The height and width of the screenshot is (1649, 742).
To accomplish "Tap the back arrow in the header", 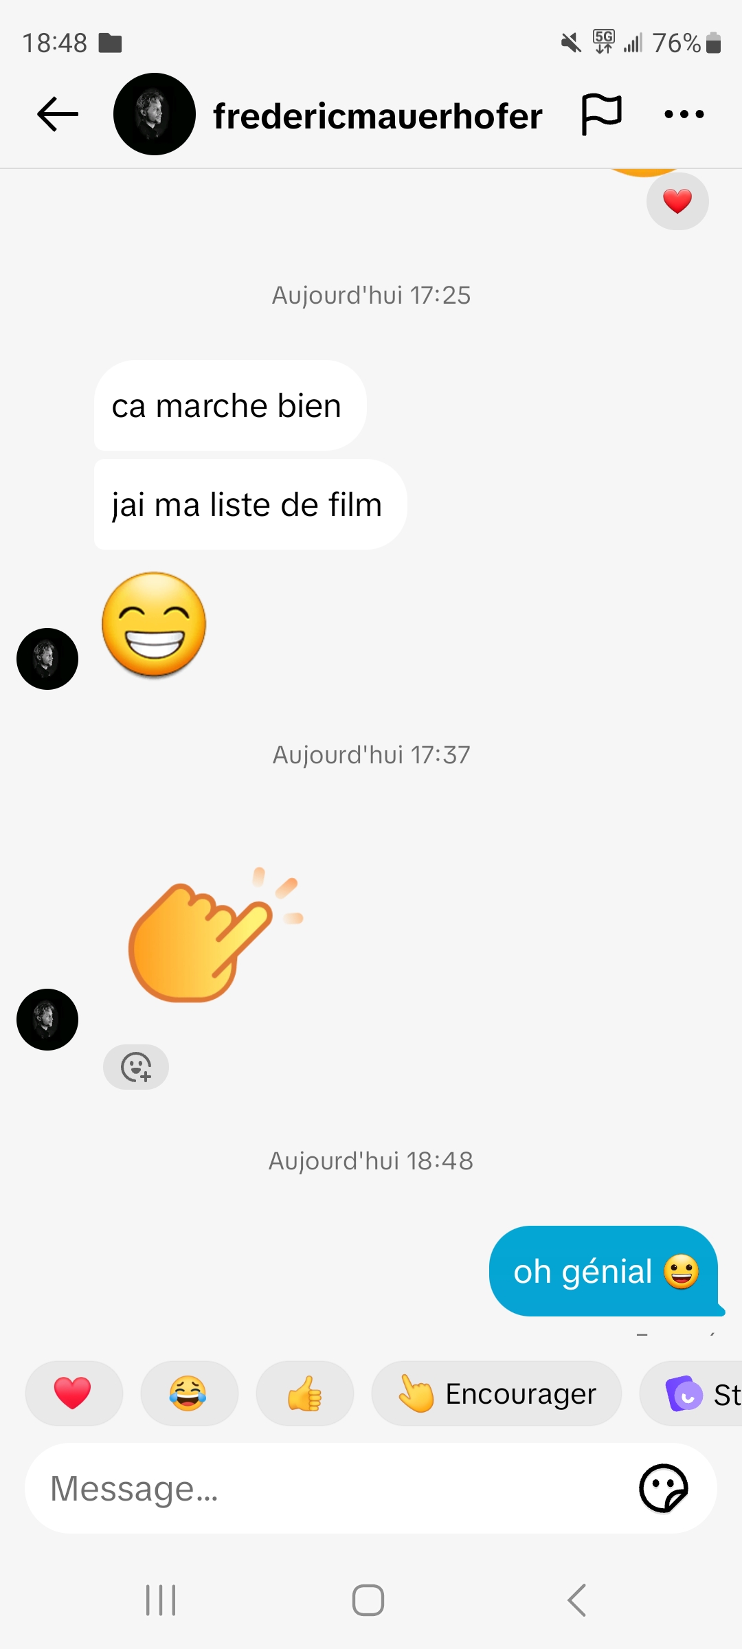I will 58,114.
